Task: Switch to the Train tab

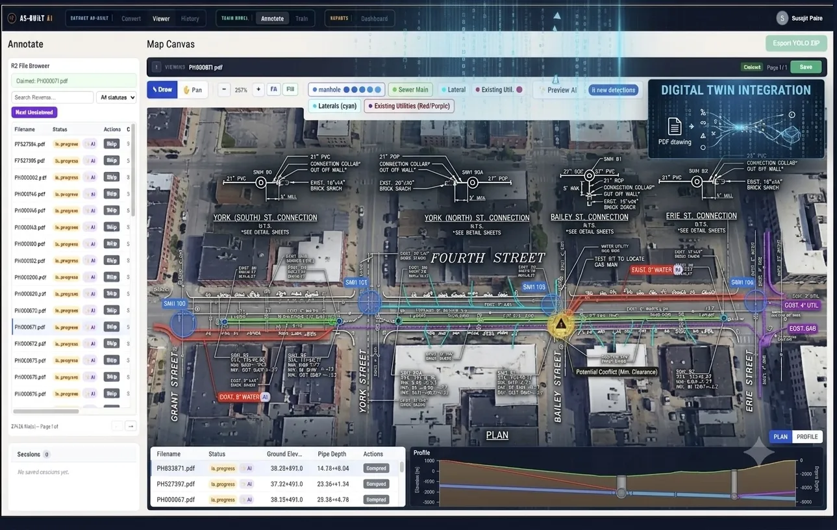Action: coord(302,18)
